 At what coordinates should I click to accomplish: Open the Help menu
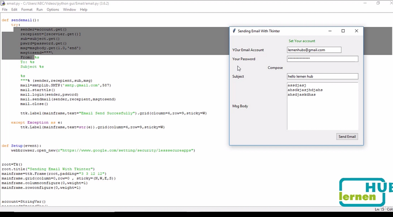84,9
